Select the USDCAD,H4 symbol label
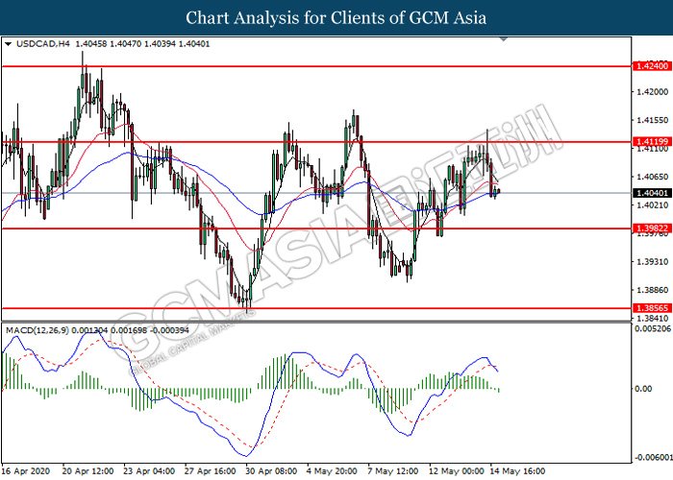673x480 pixels. click(x=42, y=44)
